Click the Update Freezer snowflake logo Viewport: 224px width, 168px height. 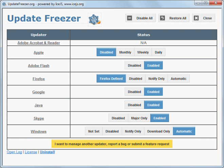95,20
